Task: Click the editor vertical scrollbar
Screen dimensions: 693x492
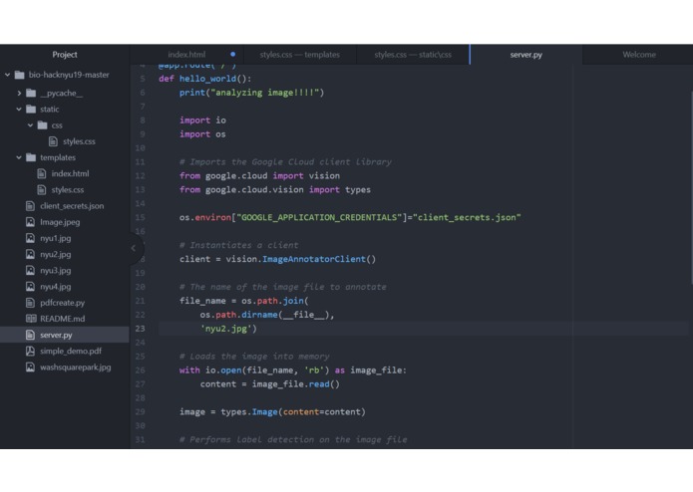Action: click(691, 187)
